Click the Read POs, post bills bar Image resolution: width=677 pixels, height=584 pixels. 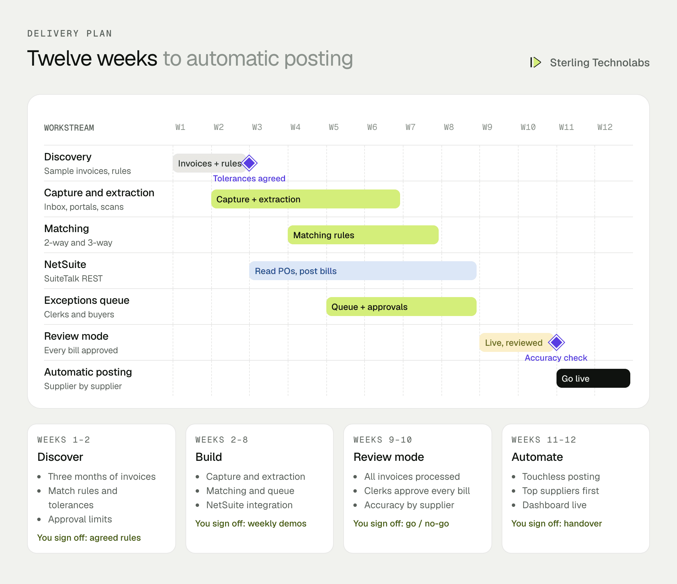pyautogui.click(x=363, y=271)
